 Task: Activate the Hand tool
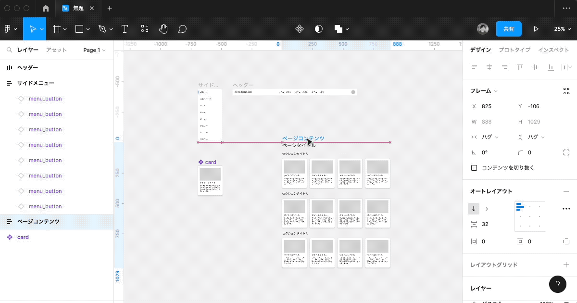[163, 29]
